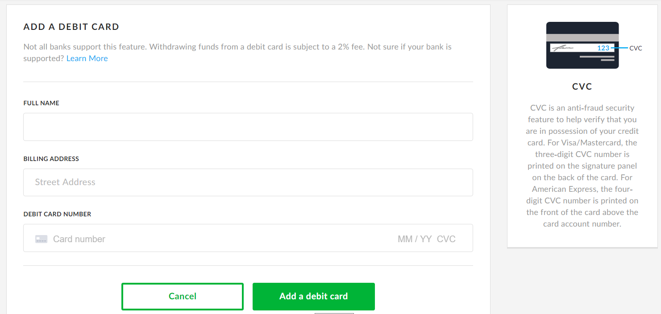Click the DEBIT CARD NUMBER label
Viewport: 661px width, 314px height.
(57, 214)
